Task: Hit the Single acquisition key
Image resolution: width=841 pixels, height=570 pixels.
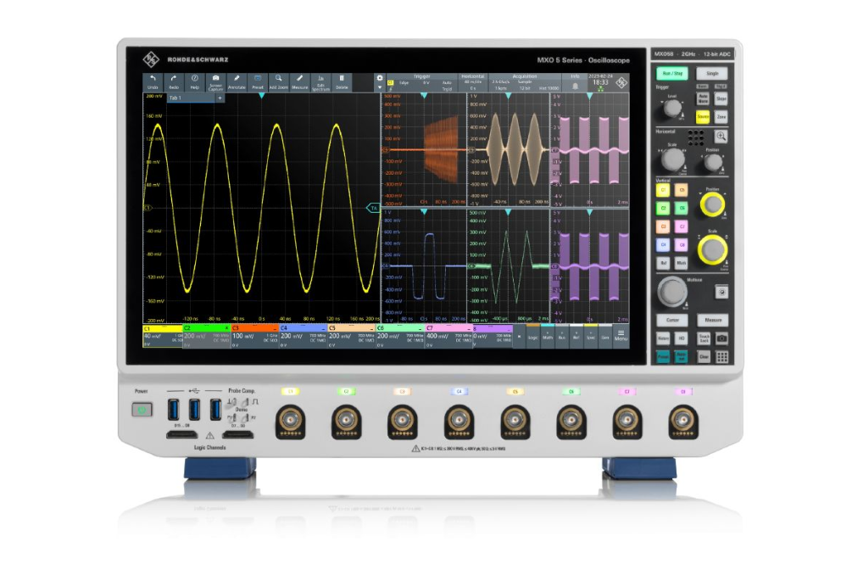Action: [x=712, y=73]
